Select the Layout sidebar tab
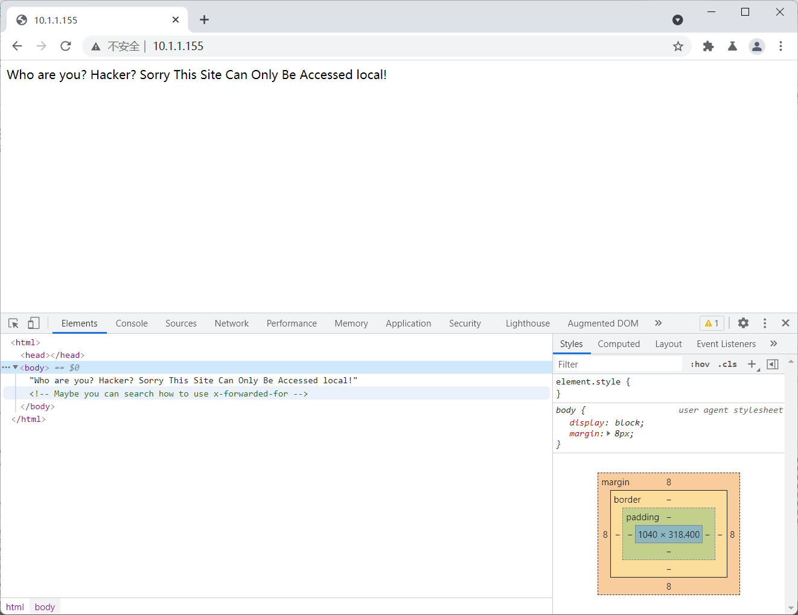This screenshot has height=615, width=798. (668, 344)
